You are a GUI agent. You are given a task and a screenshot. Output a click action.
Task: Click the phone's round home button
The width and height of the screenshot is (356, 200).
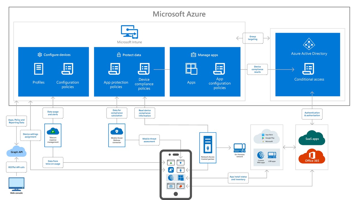coord(176,194)
